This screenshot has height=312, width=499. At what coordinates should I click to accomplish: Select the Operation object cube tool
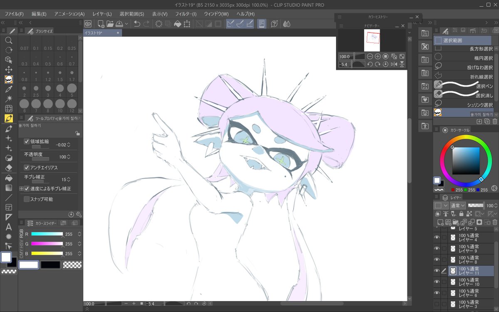click(x=8, y=60)
